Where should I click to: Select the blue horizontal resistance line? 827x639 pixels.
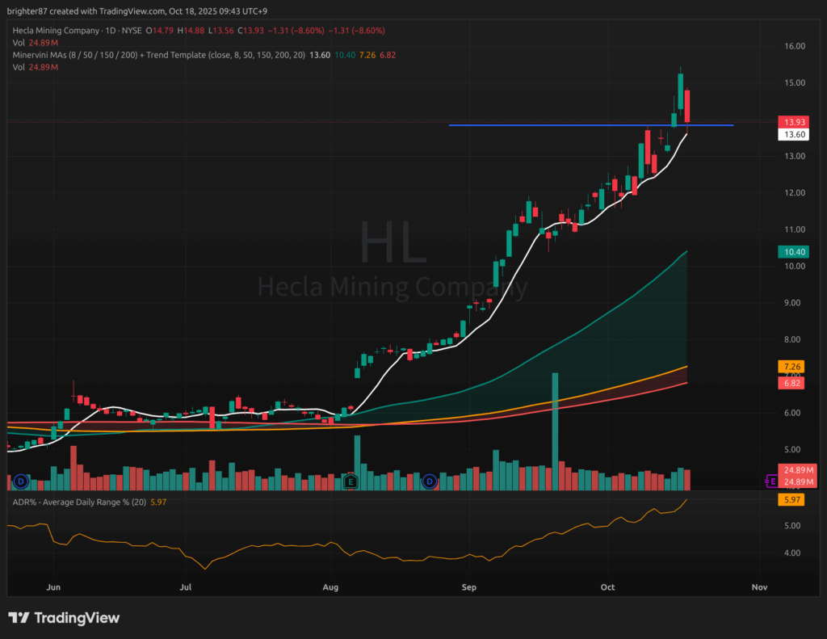(x=565, y=125)
